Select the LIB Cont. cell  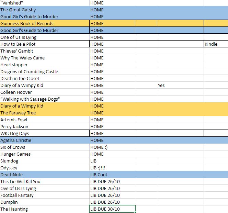(112, 175)
